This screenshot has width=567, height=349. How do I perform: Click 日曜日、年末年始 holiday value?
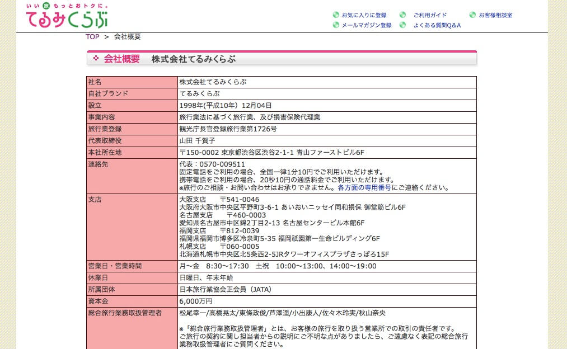[206, 278]
